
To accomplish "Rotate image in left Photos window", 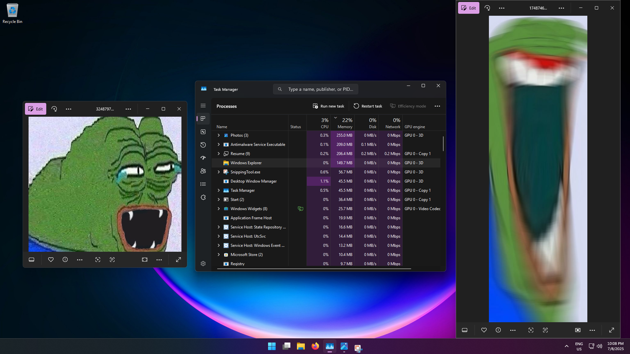I will 54,109.
